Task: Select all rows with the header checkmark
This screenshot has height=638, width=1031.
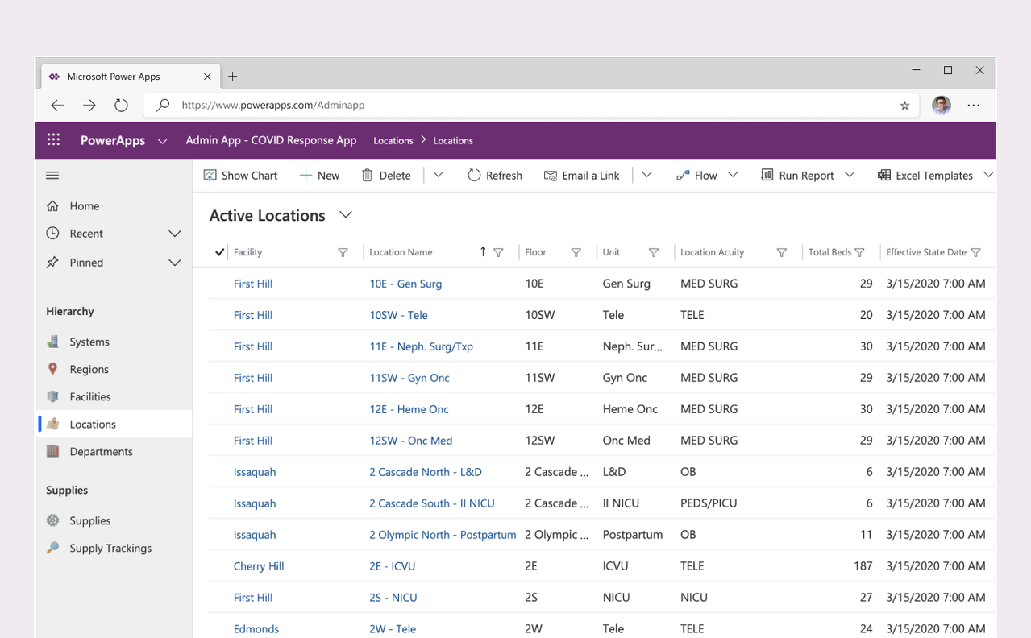Action: [x=219, y=251]
